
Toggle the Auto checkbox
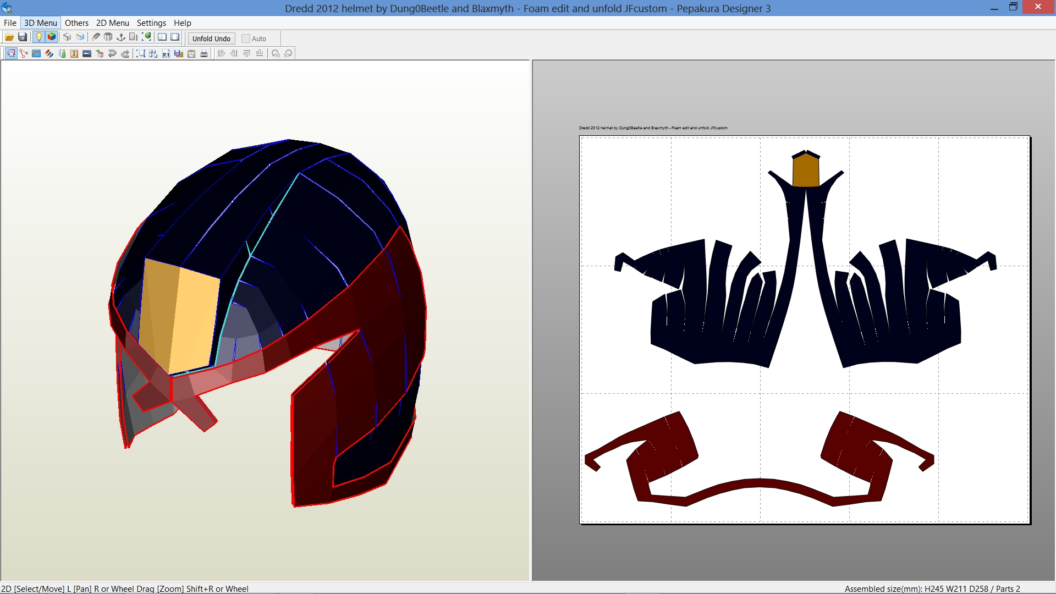245,38
